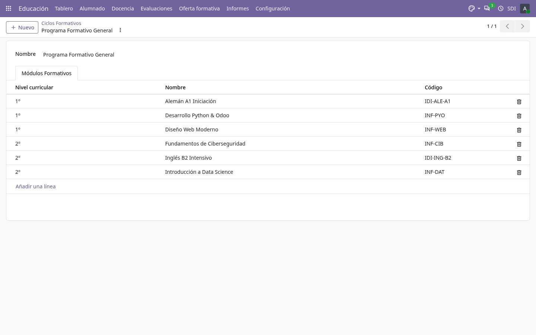Go to previous record arrow
This screenshot has width=536, height=335.
click(507, 26)
